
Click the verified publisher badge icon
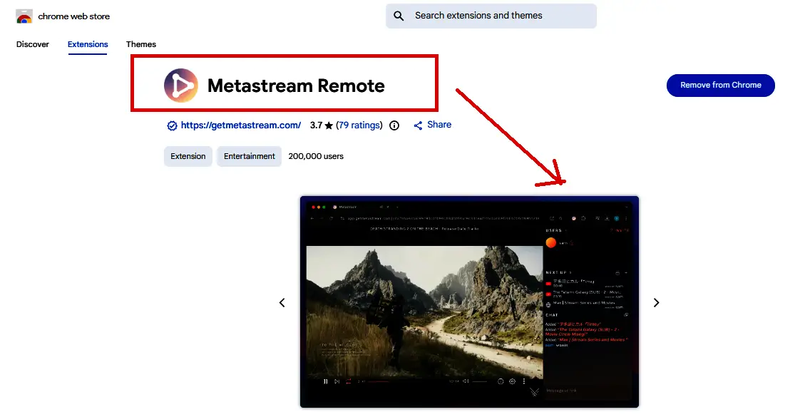pyautogui.click(x=172, y=125)
